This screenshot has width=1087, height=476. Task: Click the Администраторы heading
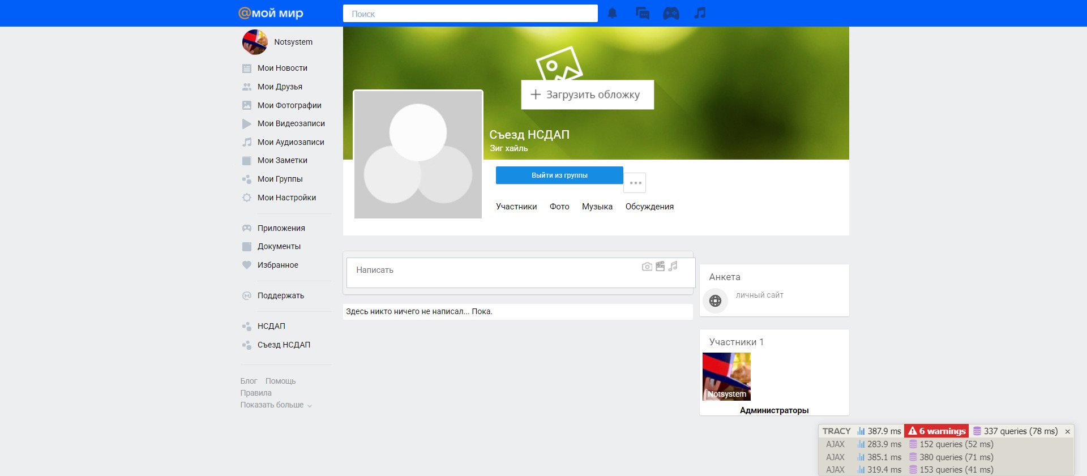[774, 410]
